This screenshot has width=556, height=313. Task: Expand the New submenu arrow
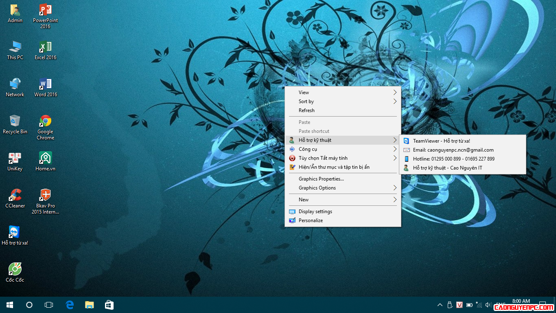click(395, 200)
